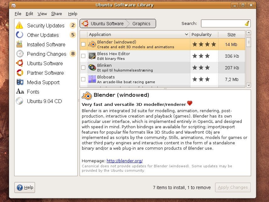269x202 pixels.
Task: Tick the Blinken checkbox
Action: (83, 67)
